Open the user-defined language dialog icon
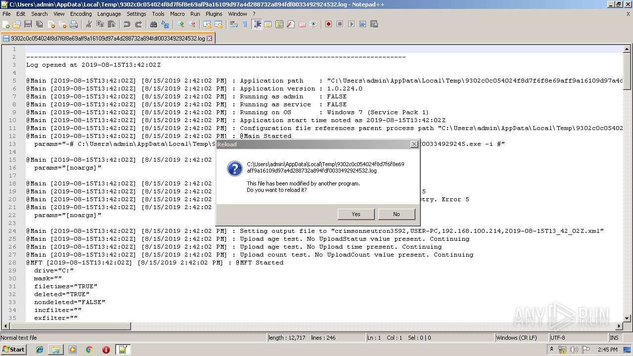The height and width of the screenshot is (356, 633). point(268,24)
